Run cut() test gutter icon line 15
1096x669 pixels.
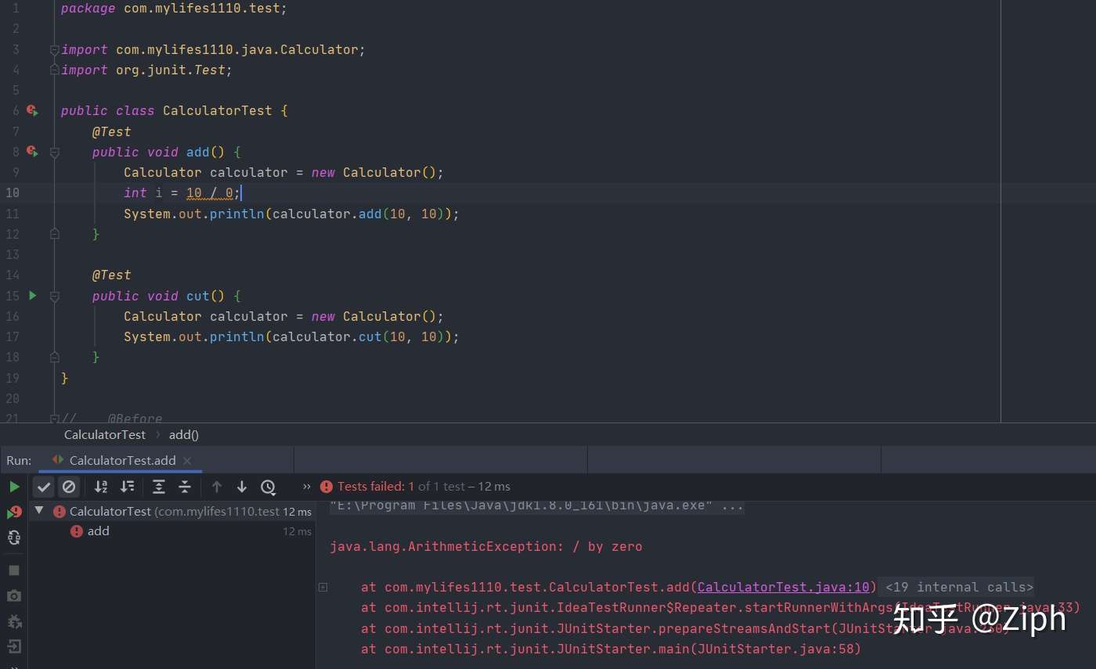[32, 296]
